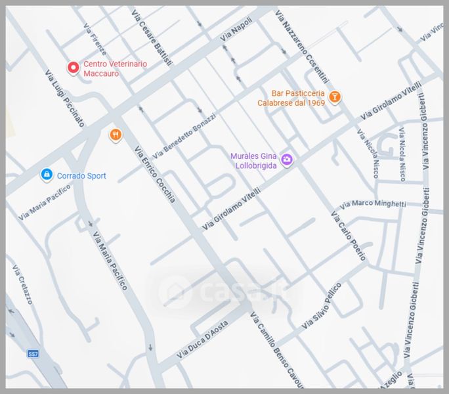449x394 pixels.
Task: Click the Corrado Sport place name
Action: point(81,176)
